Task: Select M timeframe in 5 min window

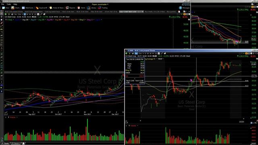Action: [x=150, y=54]
